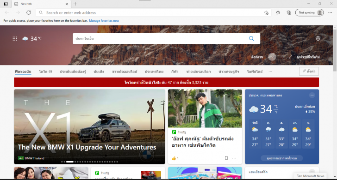The height and width of the screenshot is (180, 337).
Task: Switch weather units to °F
Action: tap(276, 112)
